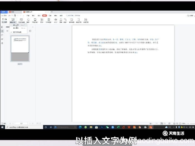Open Microsoft Edge from the taskbar
The width and height of the screenshot is (195, 146).
click(x=80, y=127)
